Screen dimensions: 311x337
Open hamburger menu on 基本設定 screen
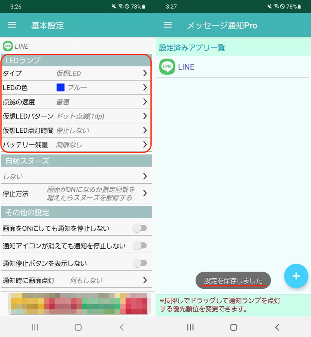point(12,25)
